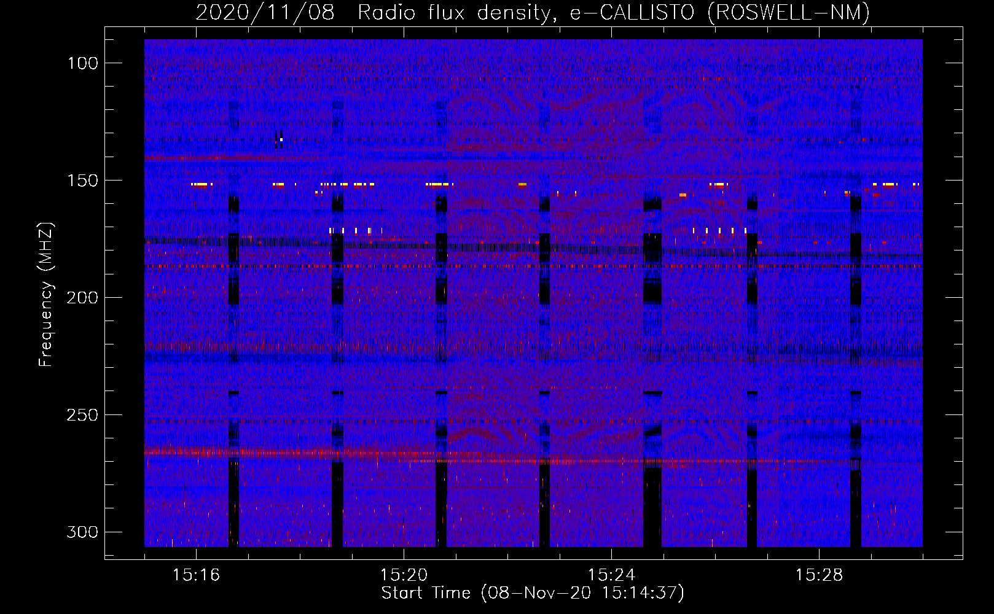Click the 150 frequency tick label
The image size is (994, 614).
pos(82,181)
